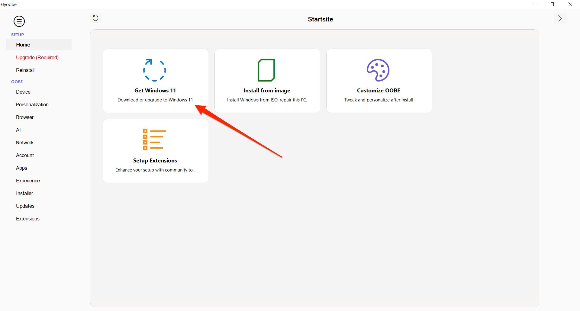Click the SETUP section label
The height and width of the screenshot is (311, 580).
(18, 35)
